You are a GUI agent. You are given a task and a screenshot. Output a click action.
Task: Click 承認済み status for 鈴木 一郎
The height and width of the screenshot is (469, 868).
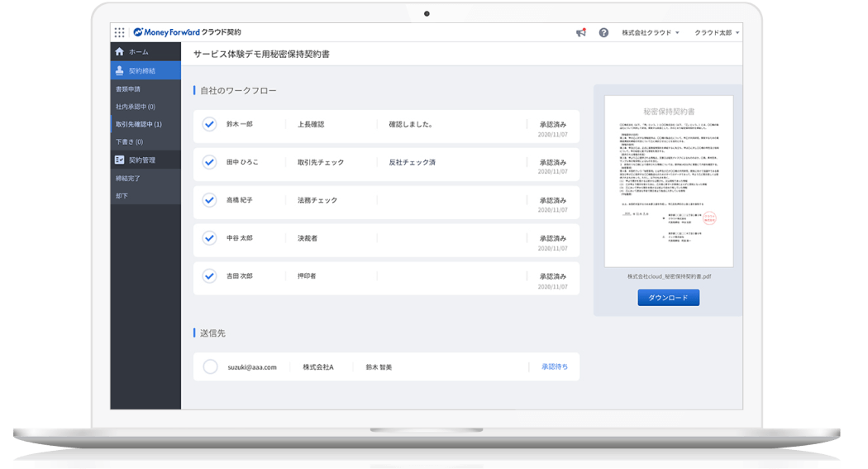(x=552, y=125)
